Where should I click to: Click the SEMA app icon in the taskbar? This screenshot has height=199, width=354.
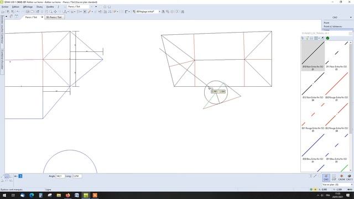pos(86,195)
